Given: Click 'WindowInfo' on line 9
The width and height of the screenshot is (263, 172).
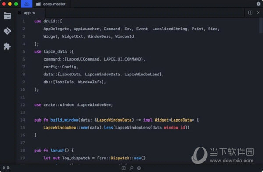Looking at the screenshot, I should point(90,82).
